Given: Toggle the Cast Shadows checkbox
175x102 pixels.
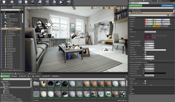Looking at the screenshot, I should [145, 54].
